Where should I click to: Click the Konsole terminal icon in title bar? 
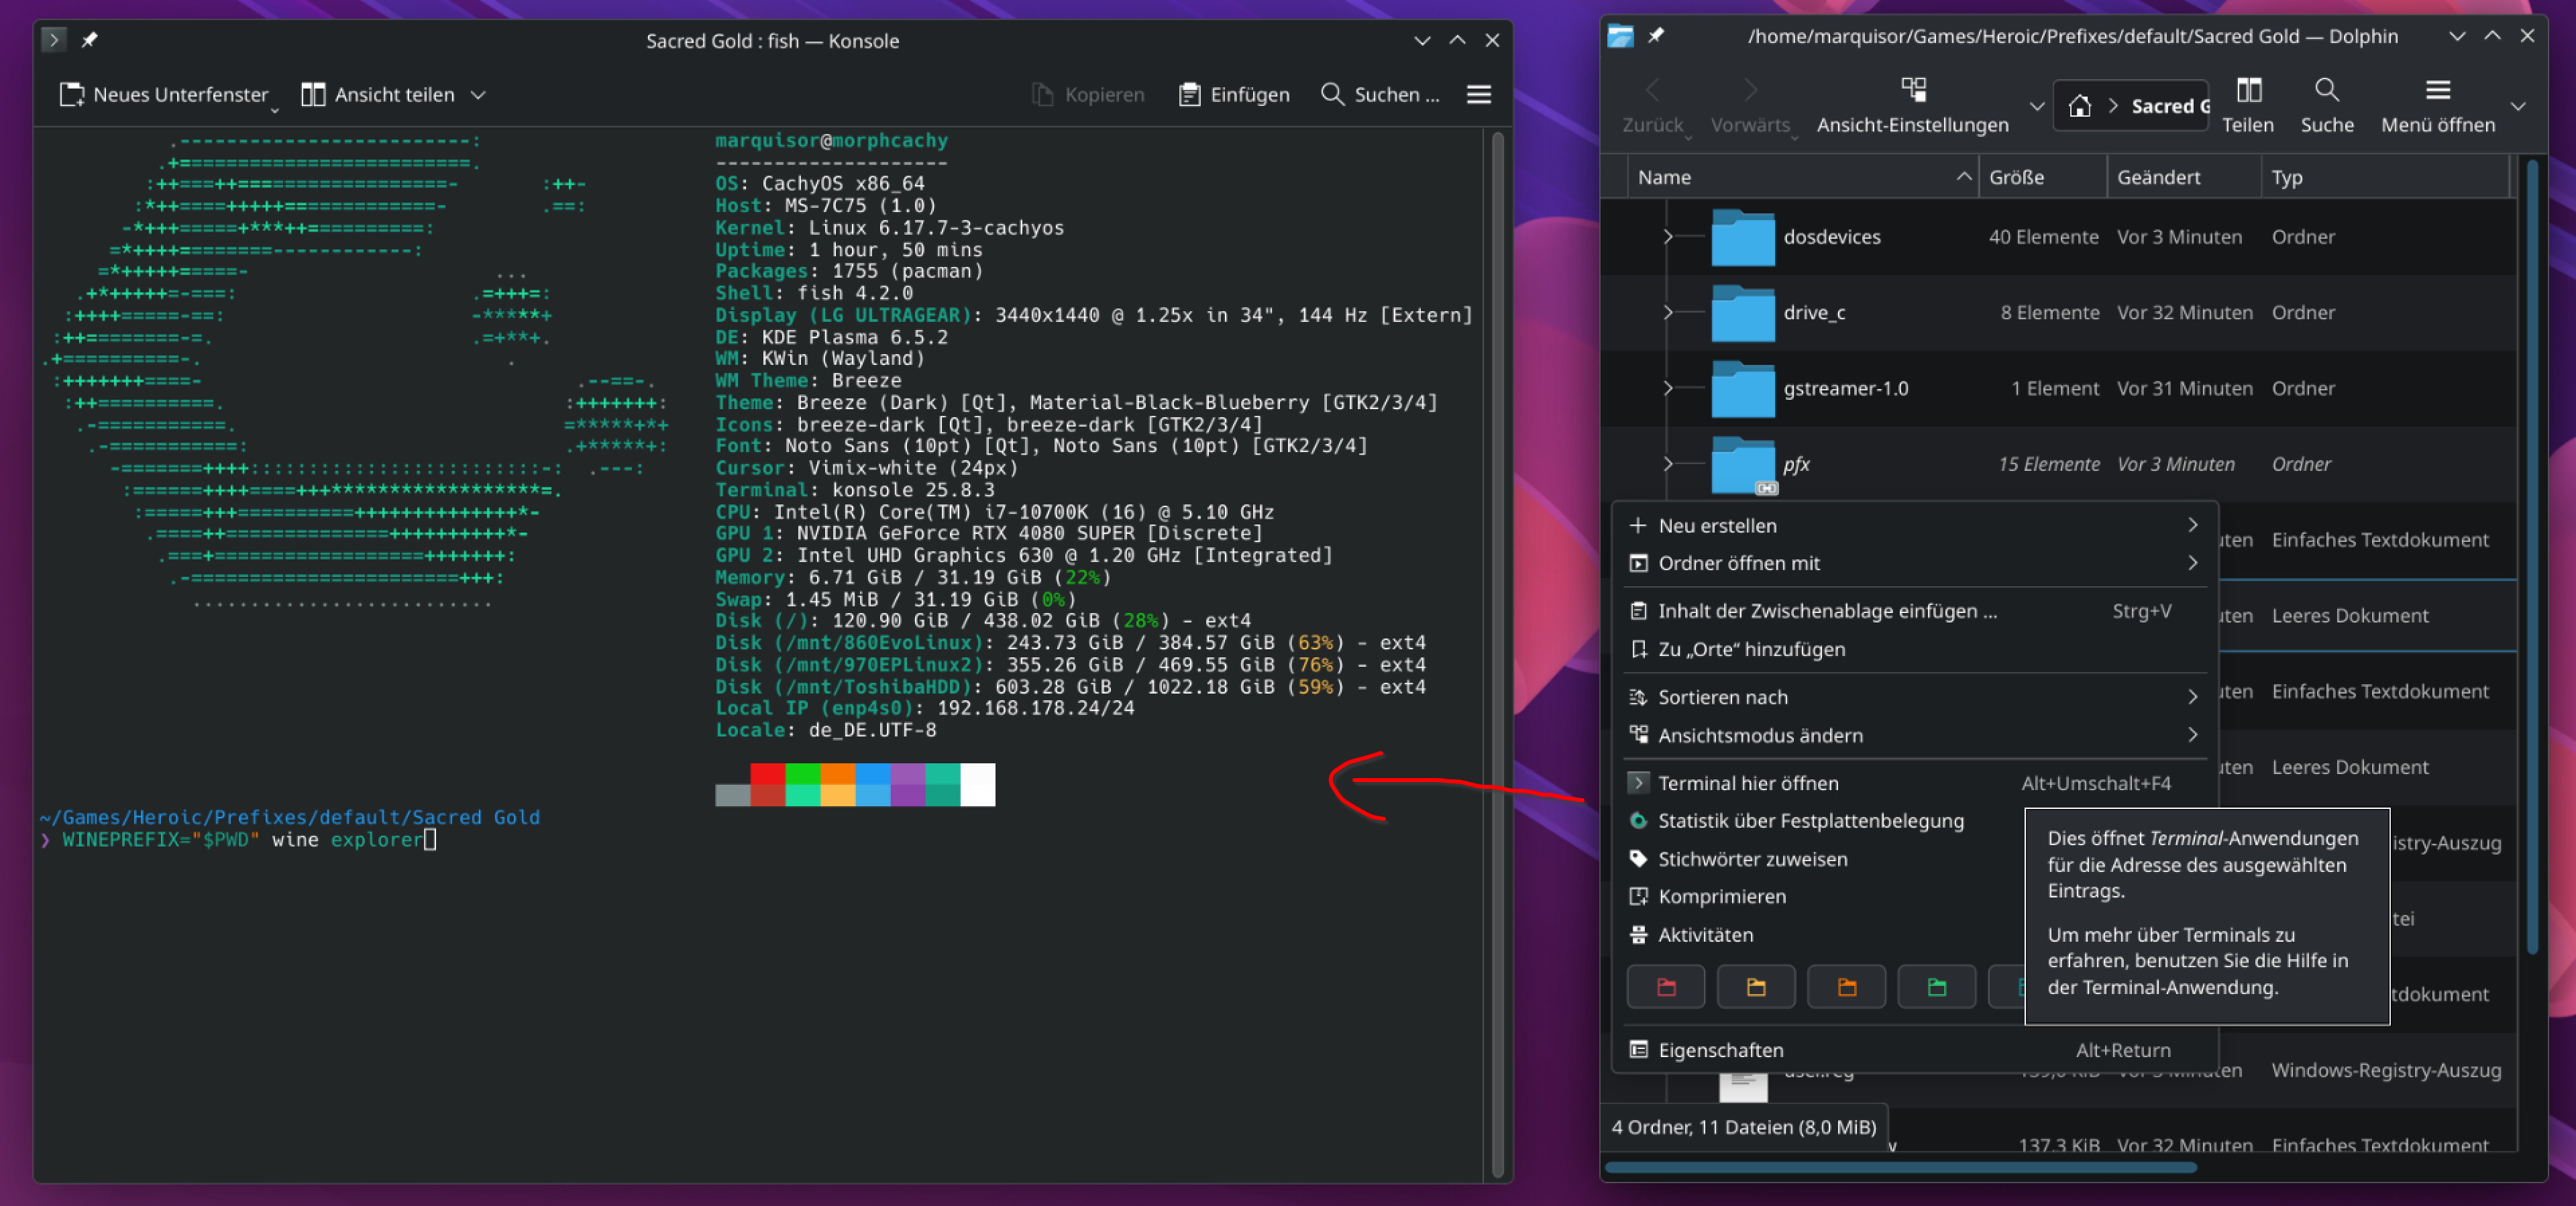point(54,40)
